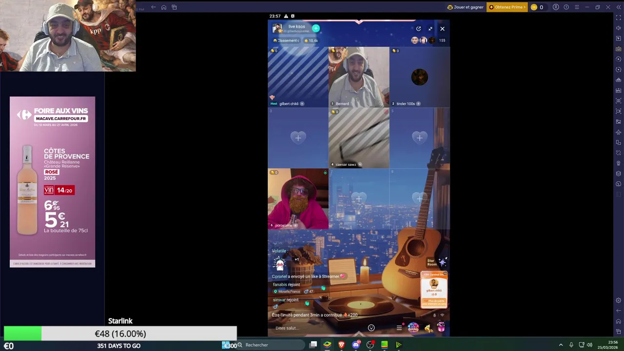Toggle BlueStacks fullscreen sidebar icon
Image resolution: width=624 pixels, height=351 pixels.
point(619,18)
